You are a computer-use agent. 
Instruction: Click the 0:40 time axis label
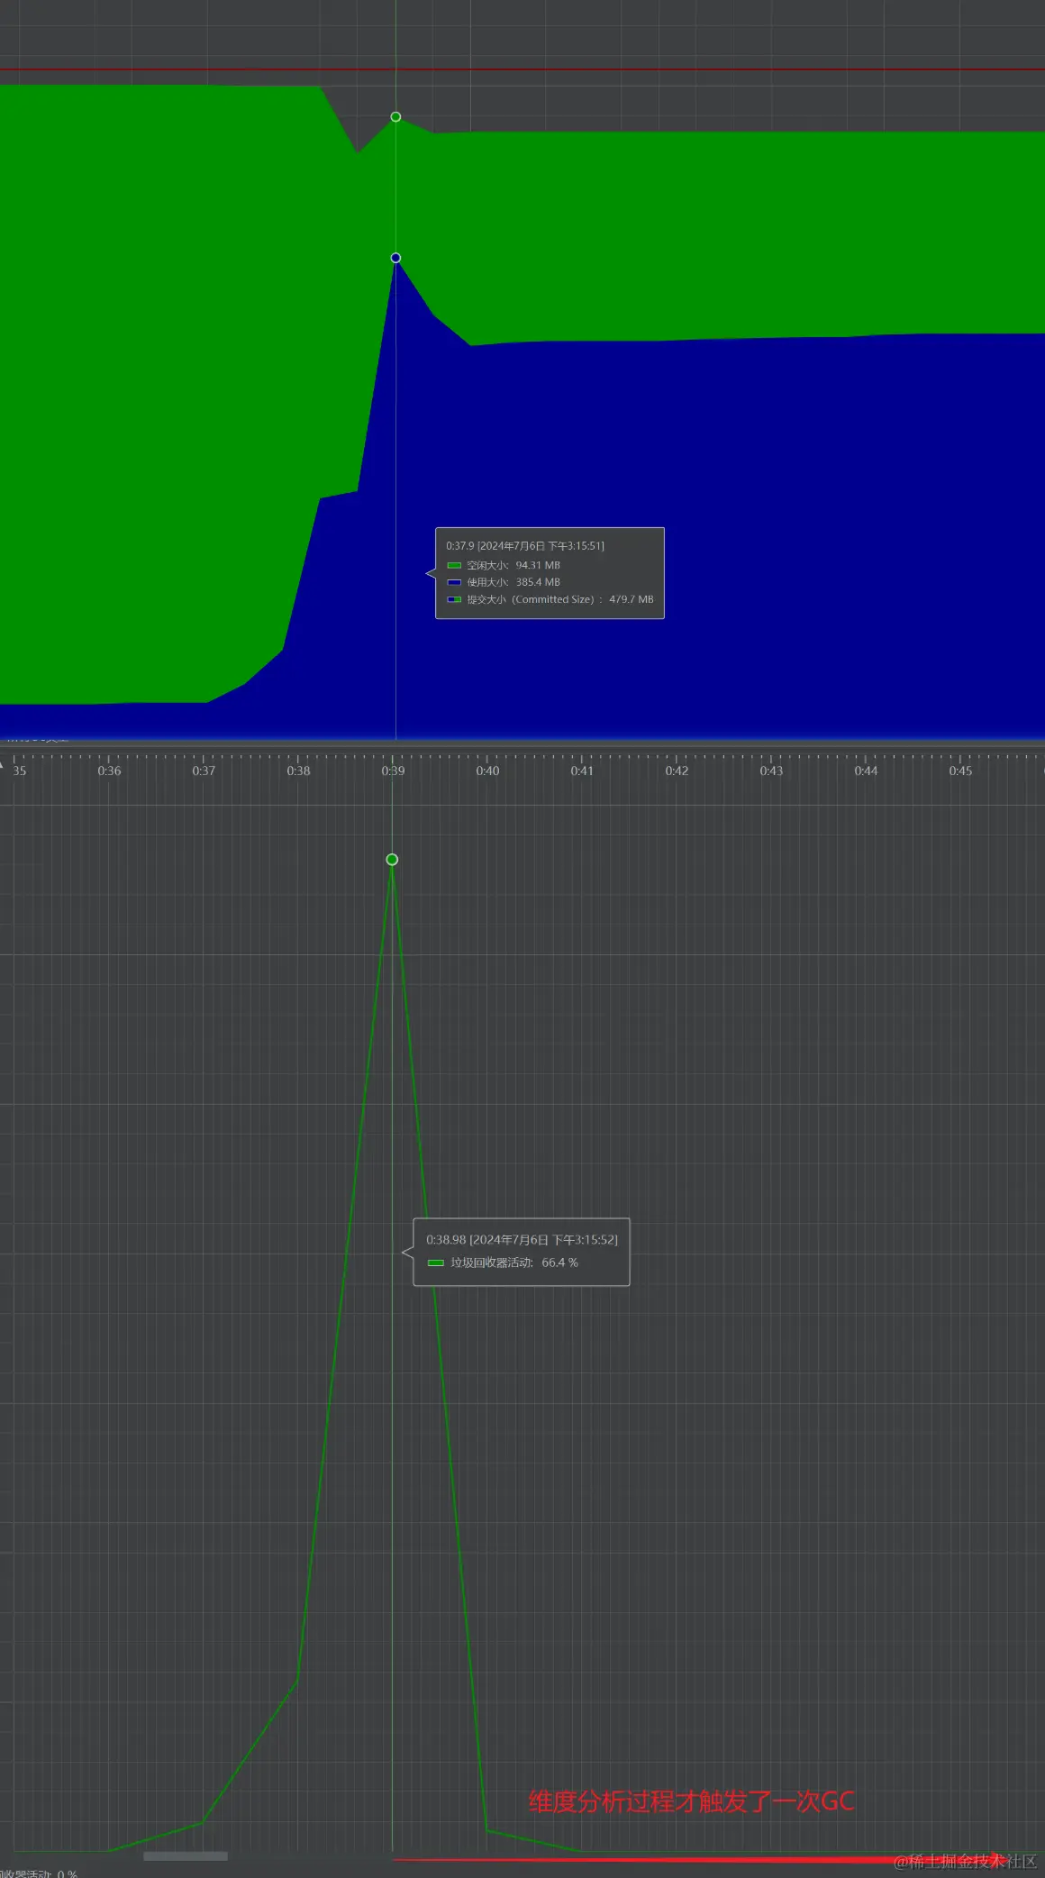487,770
